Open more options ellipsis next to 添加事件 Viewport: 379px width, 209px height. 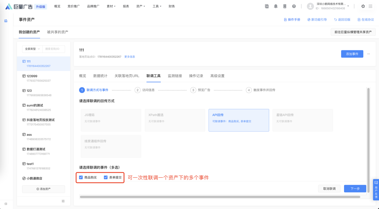pos(369,54)
